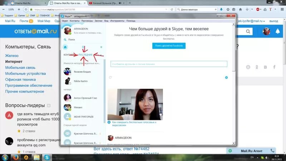Click the Firefox reload button
This screenshot has width=286, height=161.
172,10
